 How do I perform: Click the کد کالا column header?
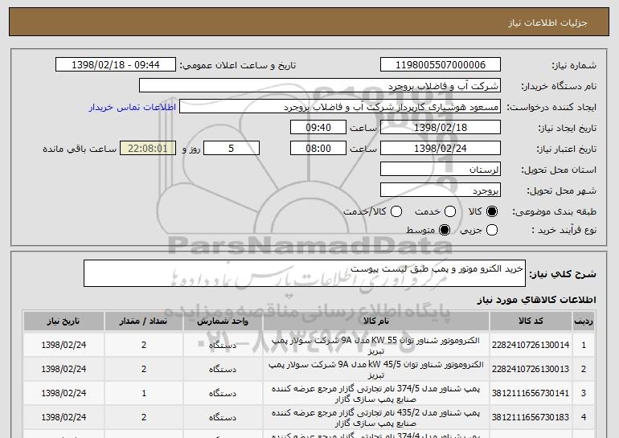click(531, 321)
